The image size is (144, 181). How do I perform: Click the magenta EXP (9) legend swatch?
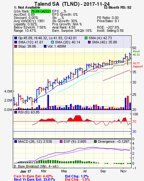(x=61, y=141)
